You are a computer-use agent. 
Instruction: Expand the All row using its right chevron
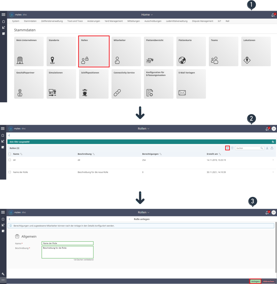[273, 160]
